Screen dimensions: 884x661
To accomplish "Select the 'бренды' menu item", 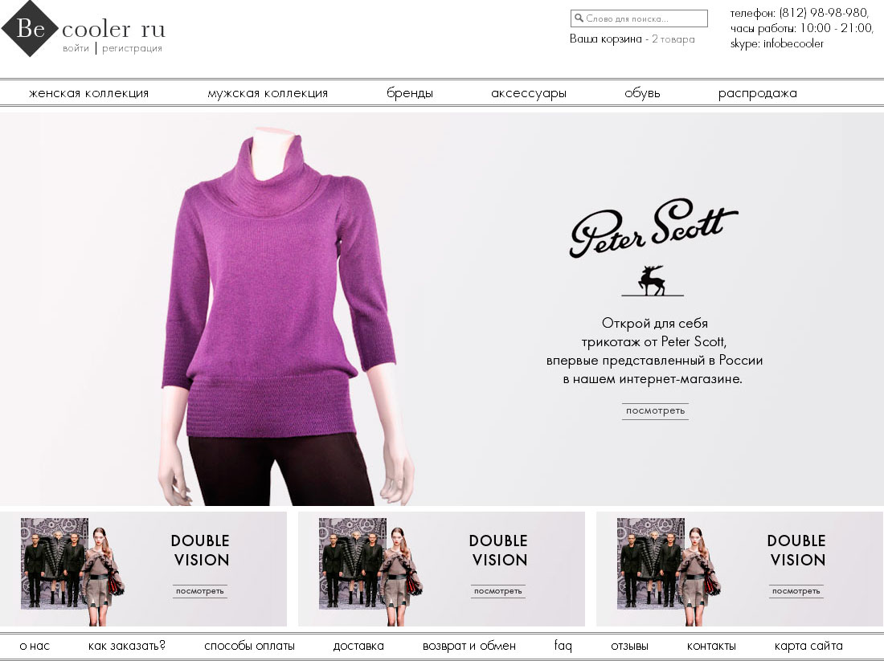I will coord(410,93).
